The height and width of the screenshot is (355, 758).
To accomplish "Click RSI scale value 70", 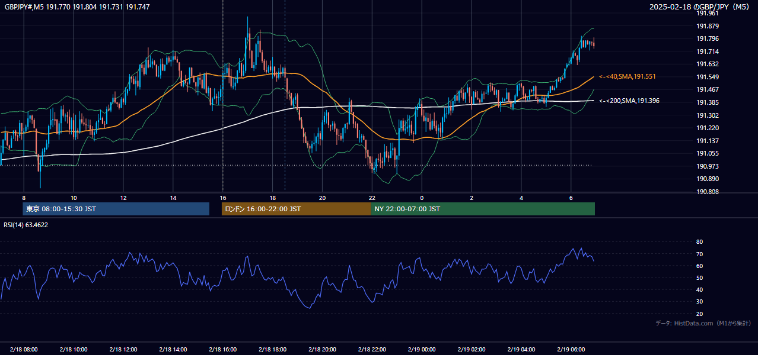I will point(699,254).
